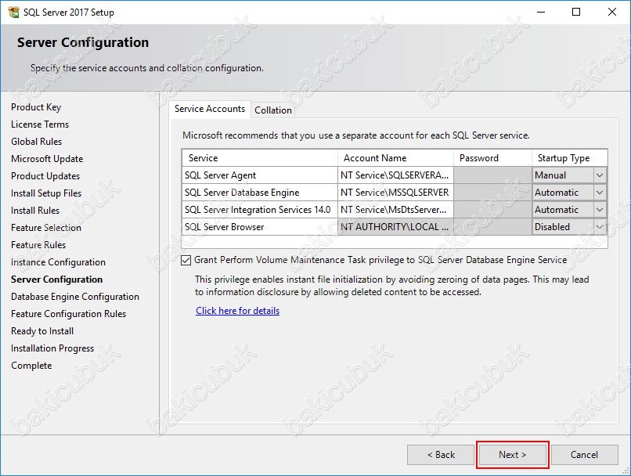Click Microsoft Update in the steps list
The image size is (631, 476).
click(47, 159)
